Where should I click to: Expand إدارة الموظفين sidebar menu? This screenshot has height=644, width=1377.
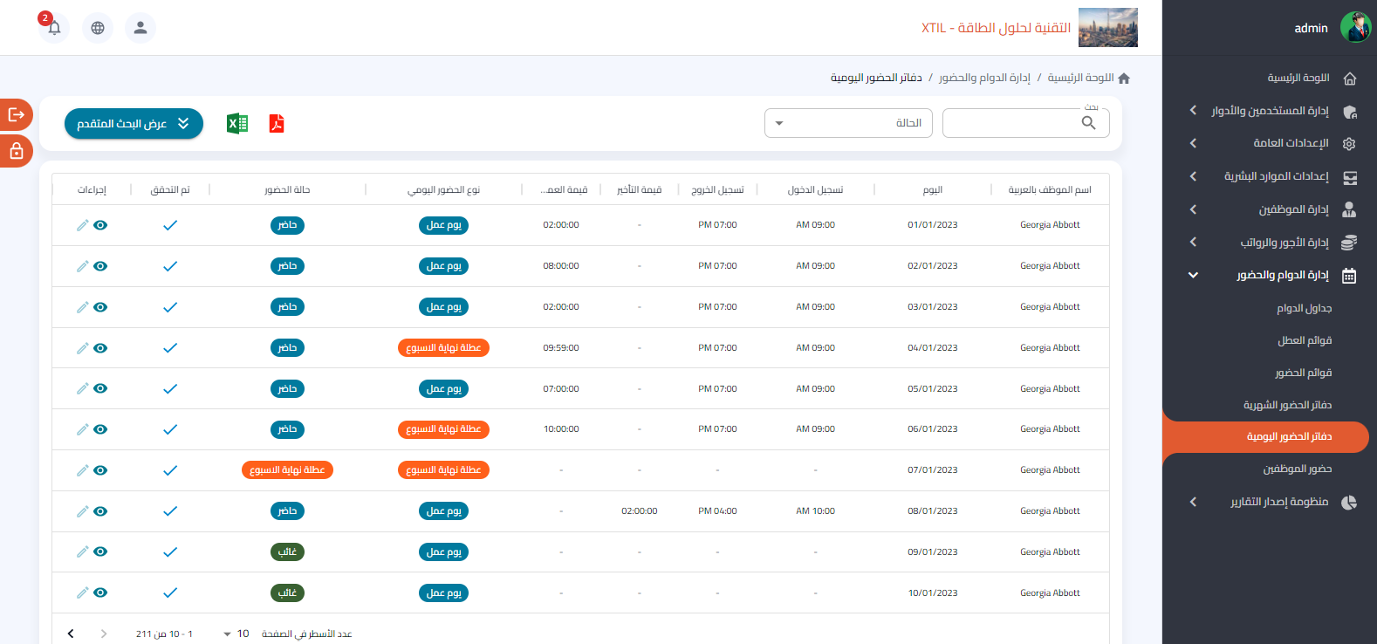(x=1293, y=209)
